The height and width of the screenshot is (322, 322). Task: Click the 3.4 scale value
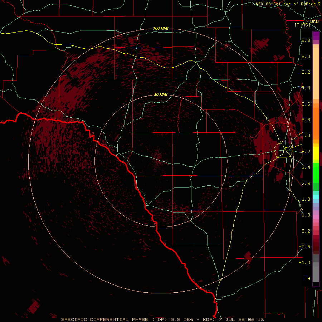[306, 167]
